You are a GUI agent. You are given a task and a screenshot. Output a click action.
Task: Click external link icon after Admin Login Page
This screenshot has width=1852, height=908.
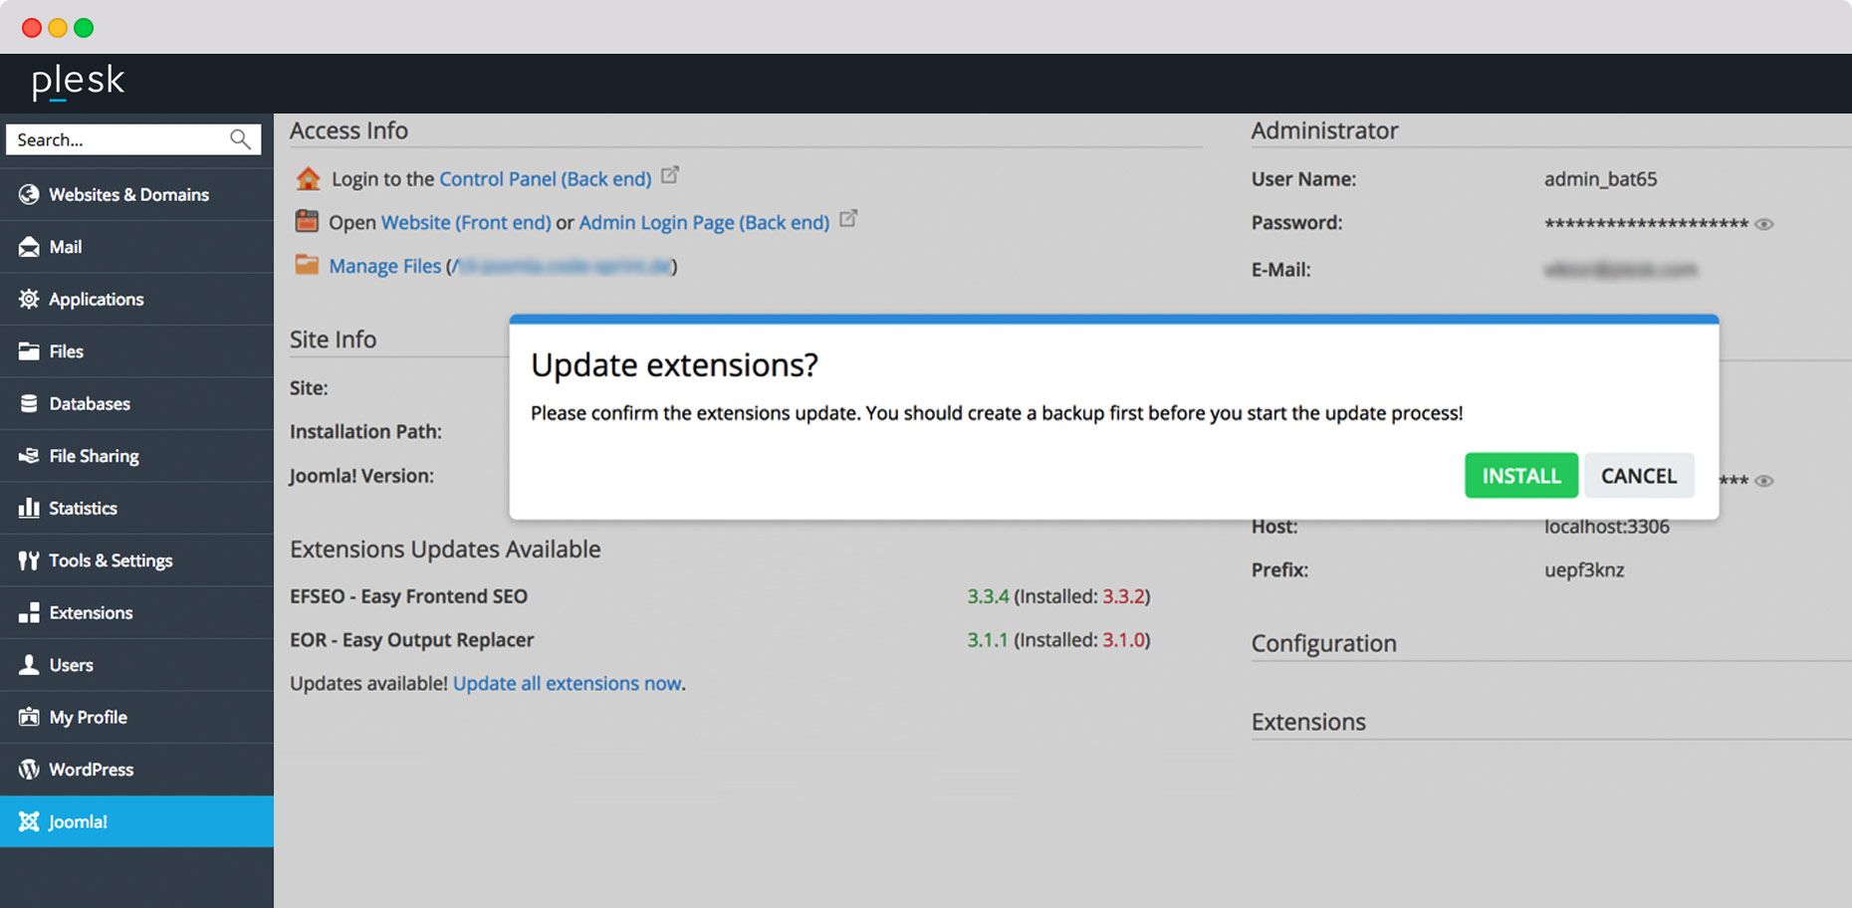pyautogui.click(x=848, y=218)
